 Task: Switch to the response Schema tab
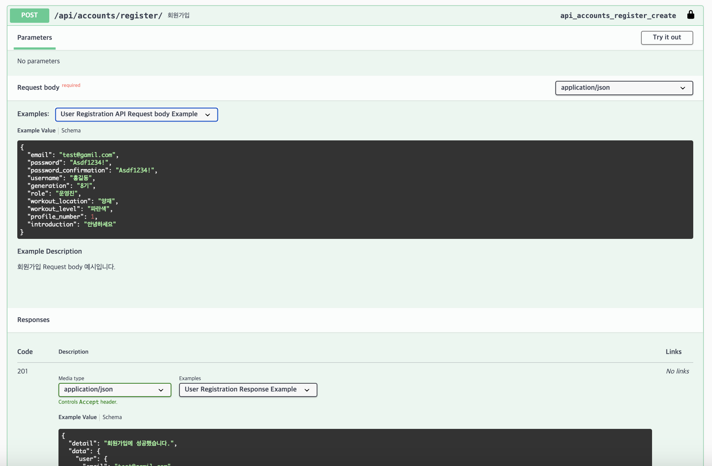click(112, 417)
